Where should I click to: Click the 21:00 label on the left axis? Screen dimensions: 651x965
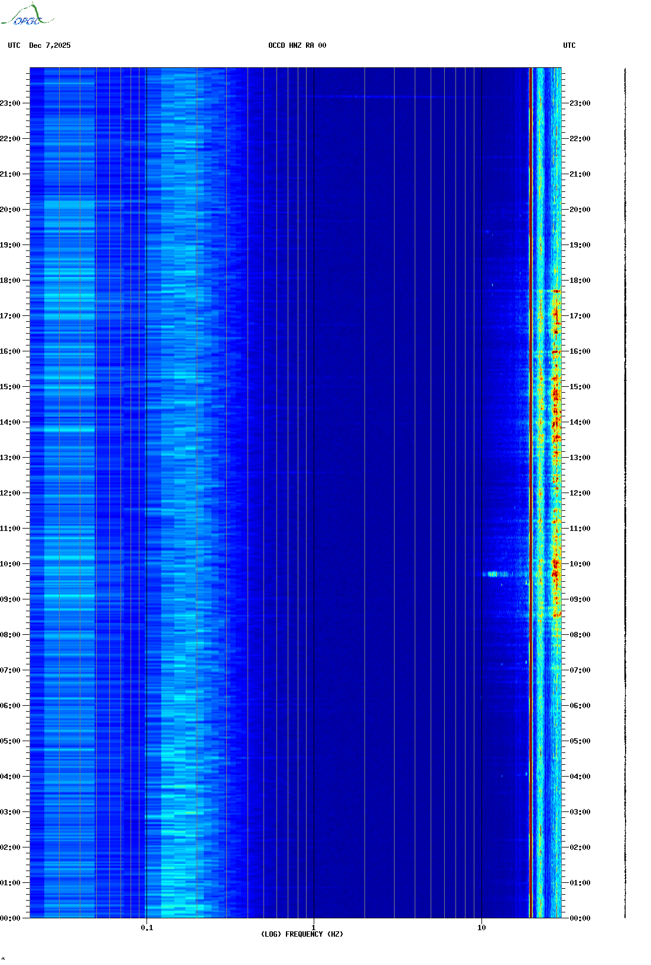10,174
